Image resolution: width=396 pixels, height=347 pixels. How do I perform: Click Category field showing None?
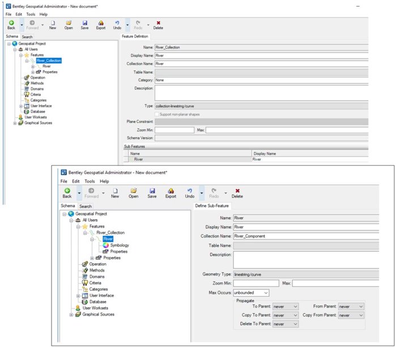261,80
